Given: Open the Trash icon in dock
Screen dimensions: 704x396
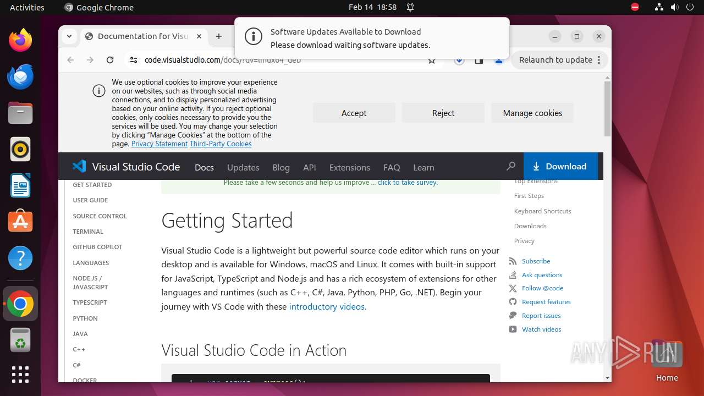Looking at the screenshot, I should tap(20, 340).
